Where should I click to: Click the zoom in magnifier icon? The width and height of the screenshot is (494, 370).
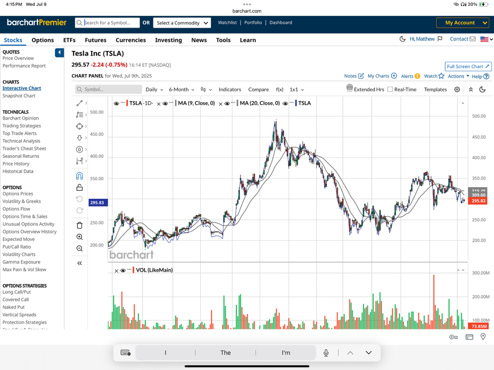pyautogui.click(x=79, y=237)
